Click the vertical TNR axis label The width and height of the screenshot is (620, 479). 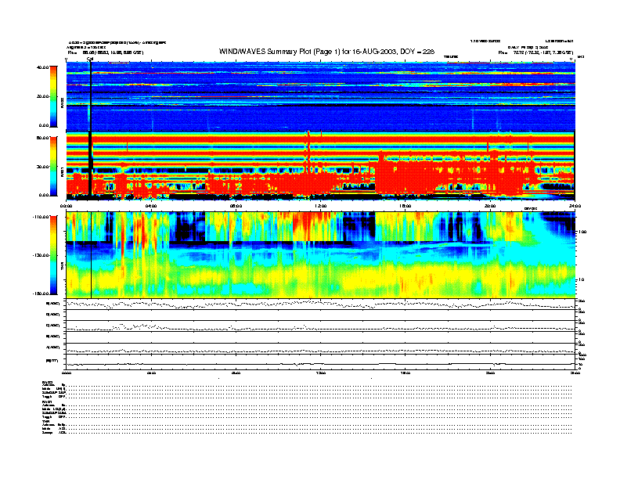(62, 268)
